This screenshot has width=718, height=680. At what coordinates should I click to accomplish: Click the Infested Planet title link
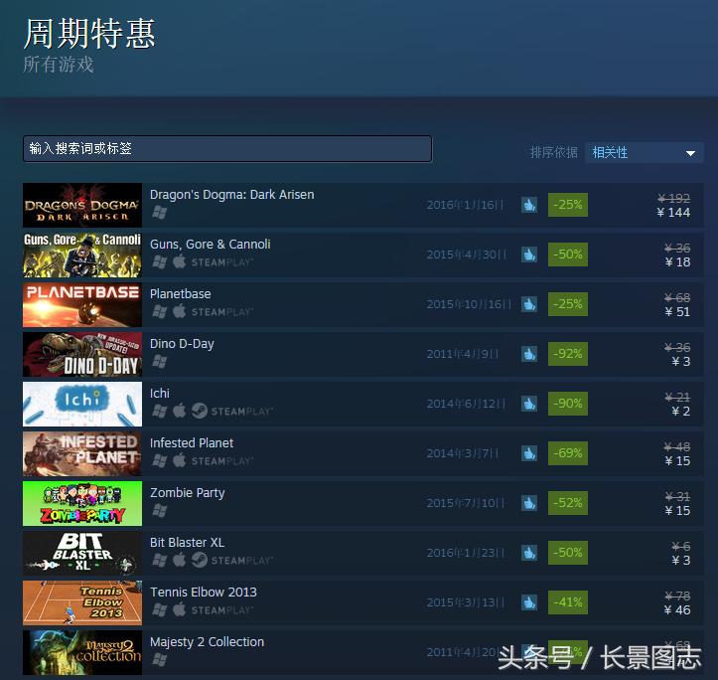(192, 443)
